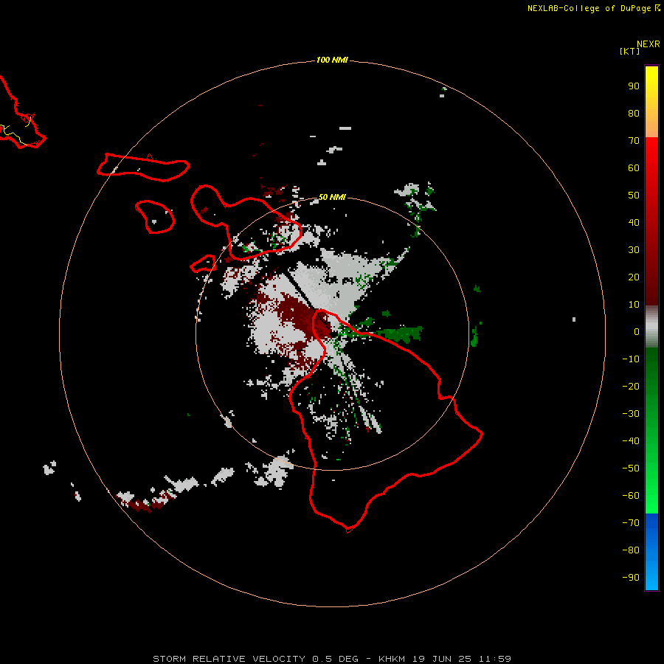This screenshot has width=664, height=664.
Task: Select the 70 value on the velocity scale
Action: [x=634, y=141]
